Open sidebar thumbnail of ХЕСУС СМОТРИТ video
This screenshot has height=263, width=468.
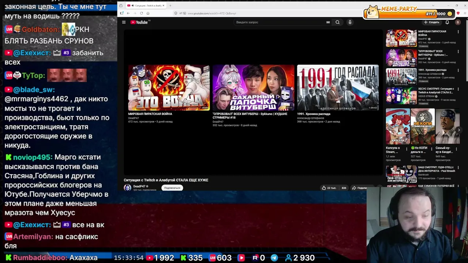(x=401, y=96)
